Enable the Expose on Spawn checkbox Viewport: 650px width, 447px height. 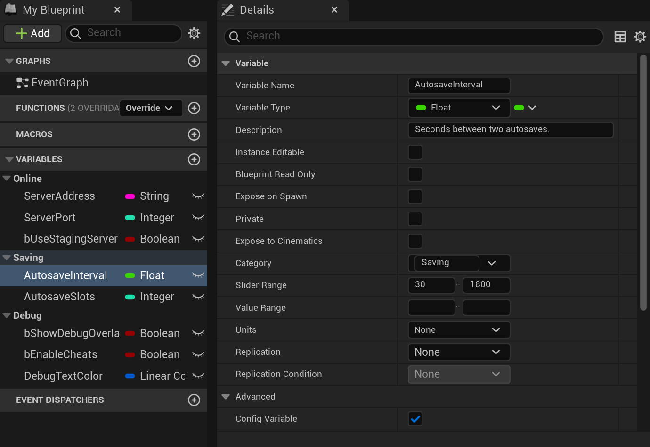click(415, 196)
